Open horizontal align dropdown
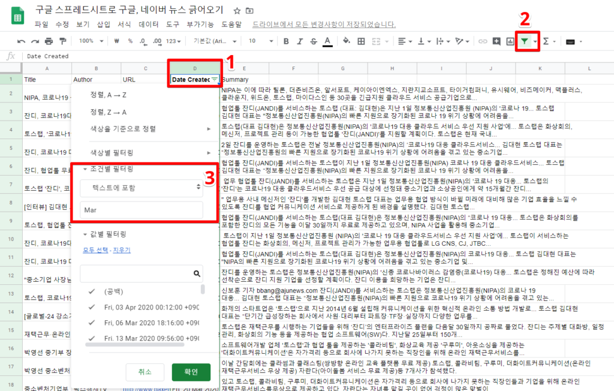This screenshot has height=391, width=614. click(x=405, y=41)
